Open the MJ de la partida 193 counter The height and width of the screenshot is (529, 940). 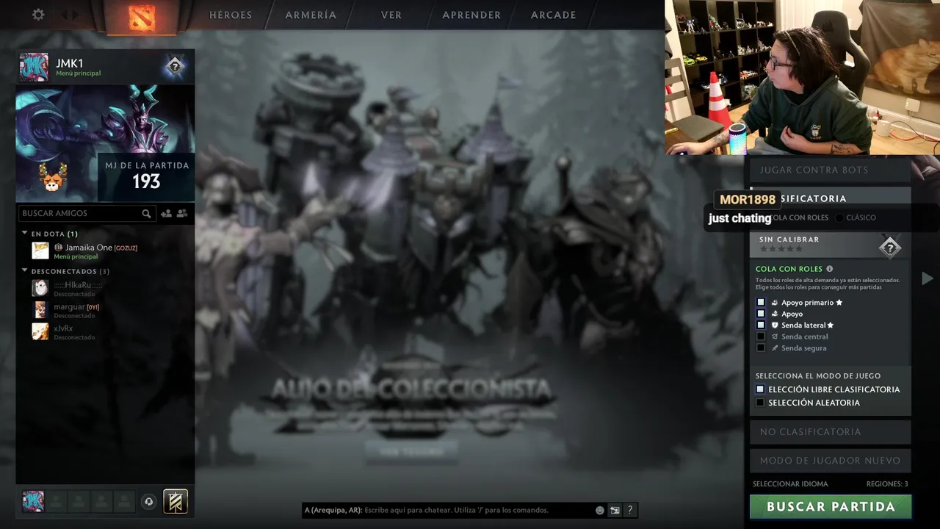tap(146, 176)
